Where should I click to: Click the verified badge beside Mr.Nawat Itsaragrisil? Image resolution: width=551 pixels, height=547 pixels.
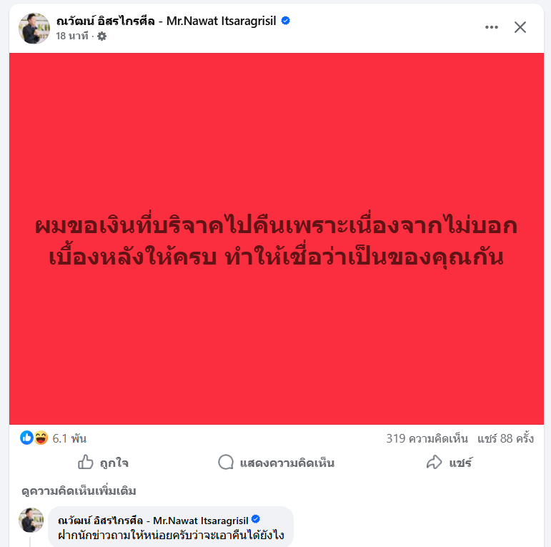point(286,21)
